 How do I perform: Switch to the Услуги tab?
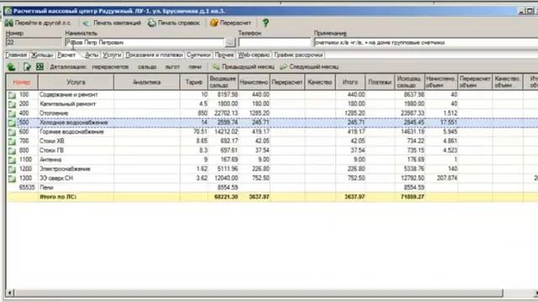112,55
